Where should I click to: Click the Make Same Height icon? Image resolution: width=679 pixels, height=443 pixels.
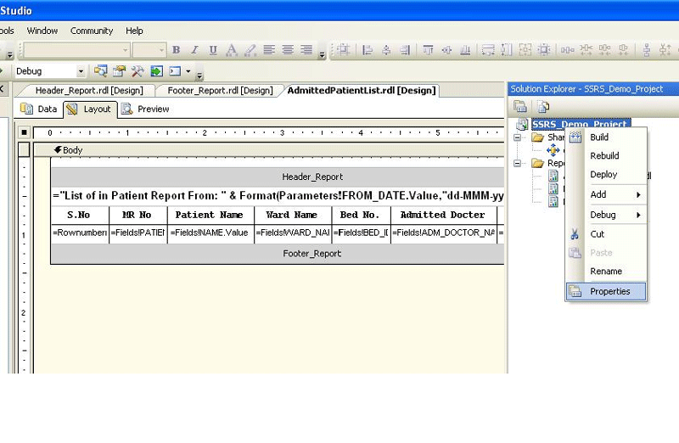coord(507,50)
